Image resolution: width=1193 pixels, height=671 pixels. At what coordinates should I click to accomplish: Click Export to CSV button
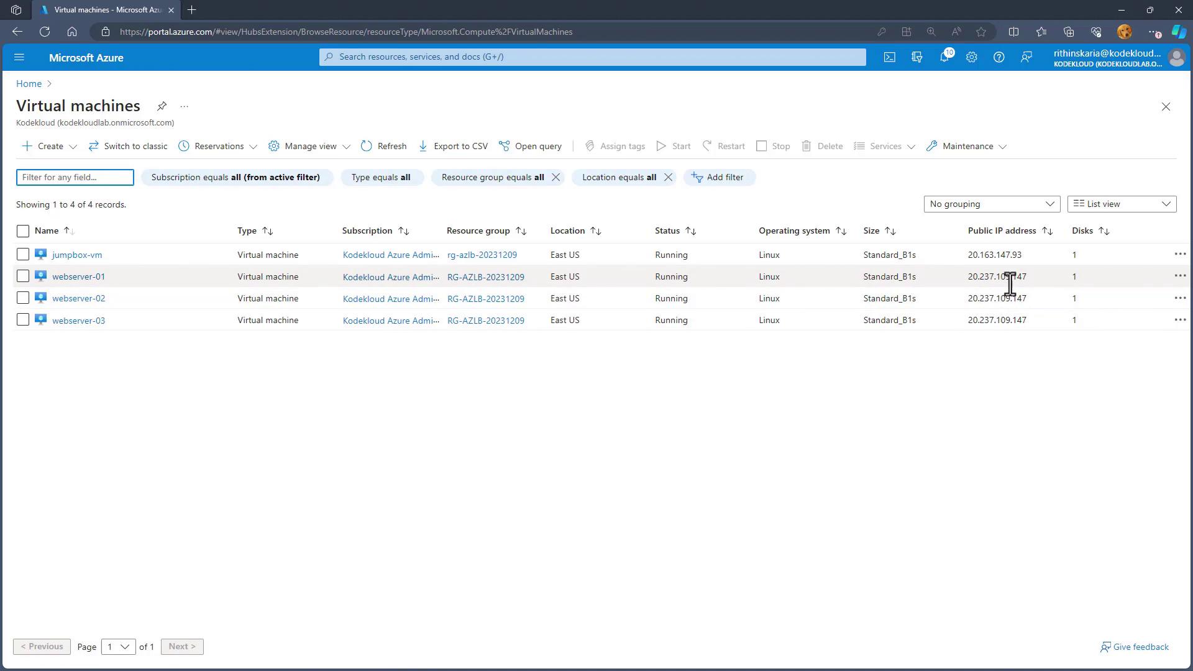coord(453,146)
